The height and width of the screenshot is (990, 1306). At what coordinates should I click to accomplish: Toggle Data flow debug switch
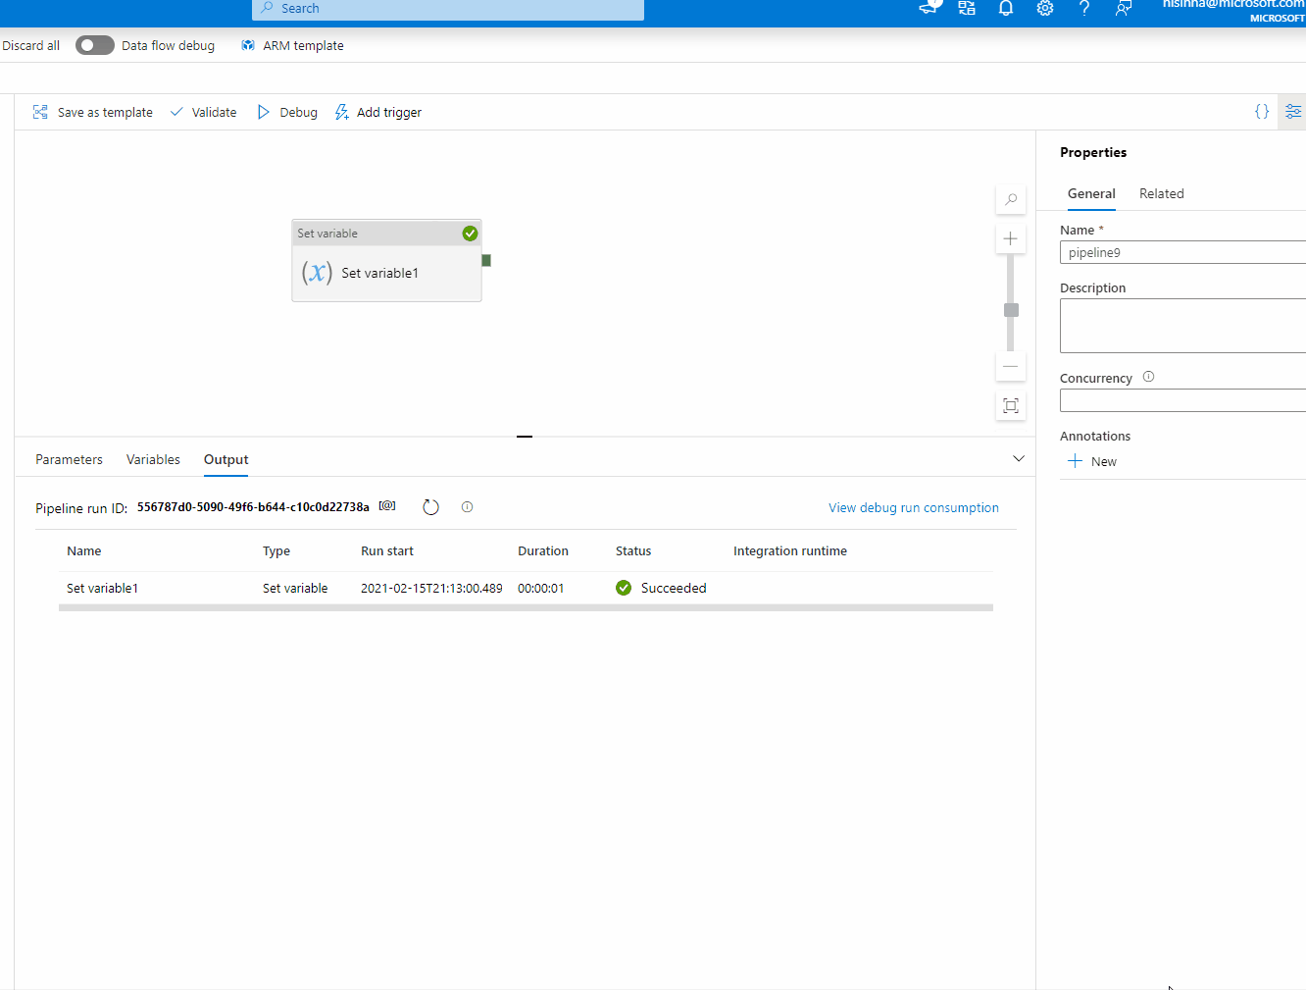pos(95,45)
